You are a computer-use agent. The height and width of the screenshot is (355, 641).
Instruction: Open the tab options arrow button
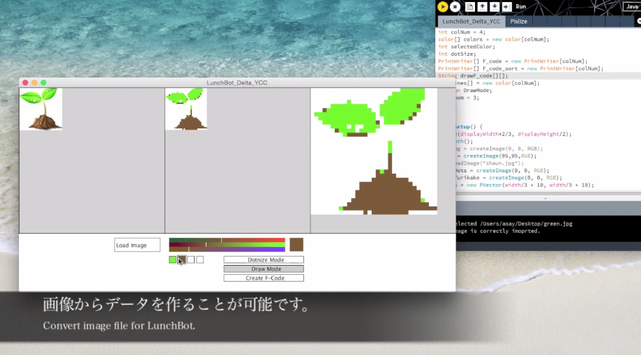point(638,22)
